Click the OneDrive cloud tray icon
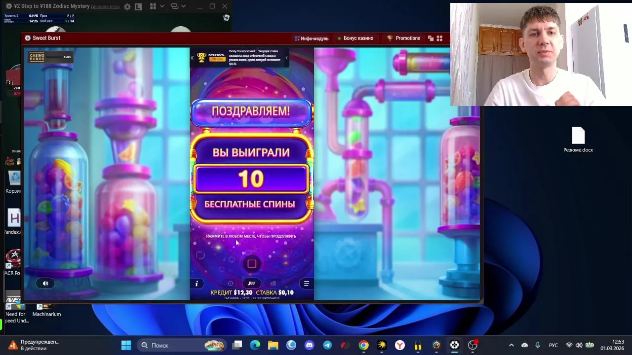Viewport: 632px width, 355px height. [524, 345]
